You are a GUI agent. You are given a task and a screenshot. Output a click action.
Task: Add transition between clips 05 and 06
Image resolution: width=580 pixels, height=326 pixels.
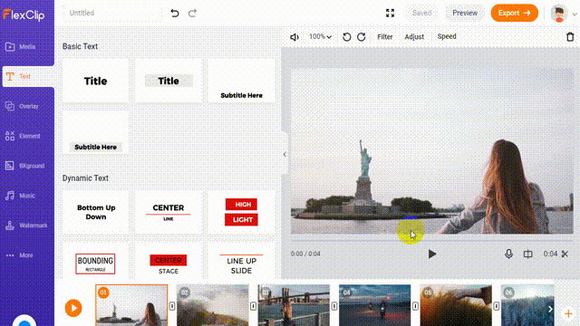click(x=497, y=306)
